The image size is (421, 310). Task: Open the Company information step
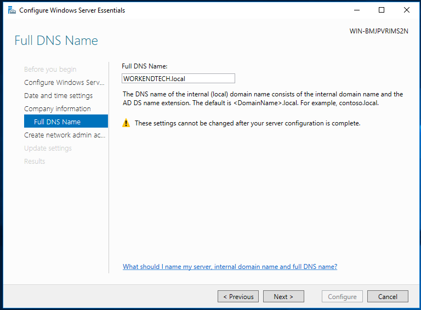tap(58, 108)
